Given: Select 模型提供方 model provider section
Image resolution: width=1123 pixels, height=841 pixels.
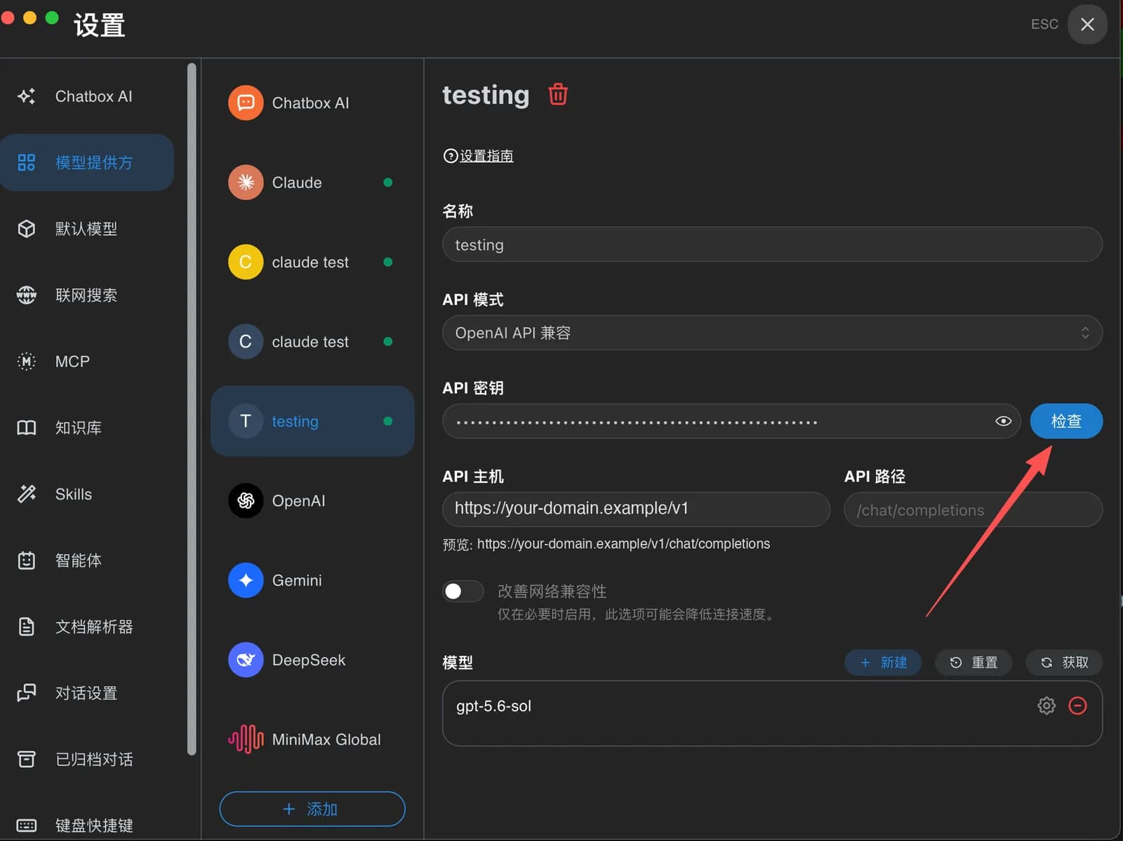Looking at the screenshot, I should [87, 162].
